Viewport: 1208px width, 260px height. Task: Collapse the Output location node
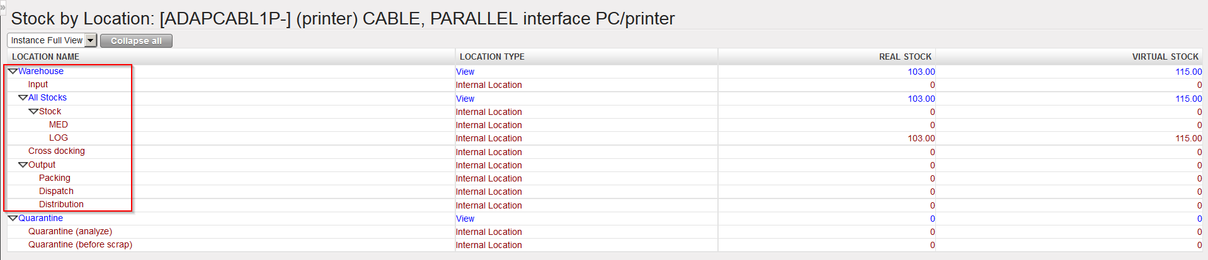pos(23,165)
